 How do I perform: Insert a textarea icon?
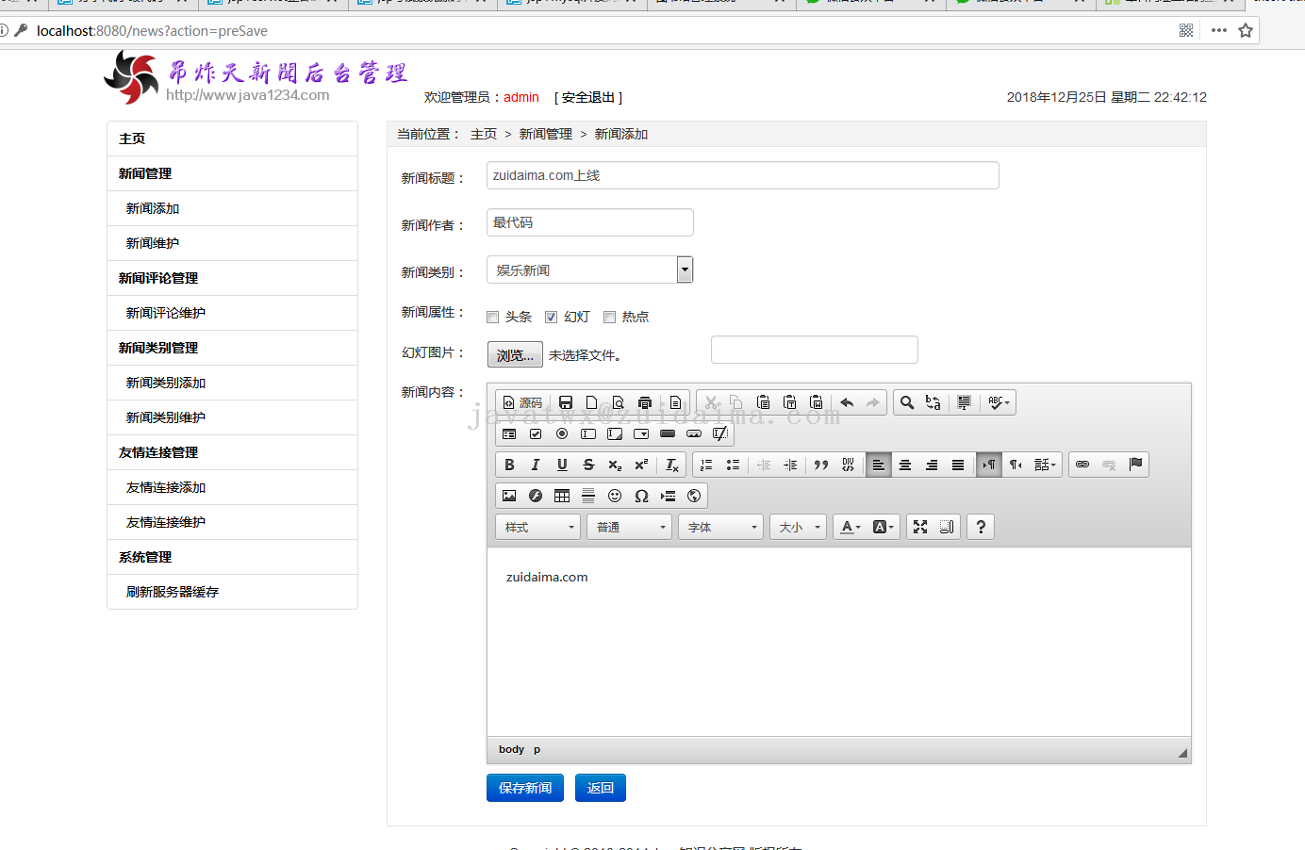[x=615, y=433]
